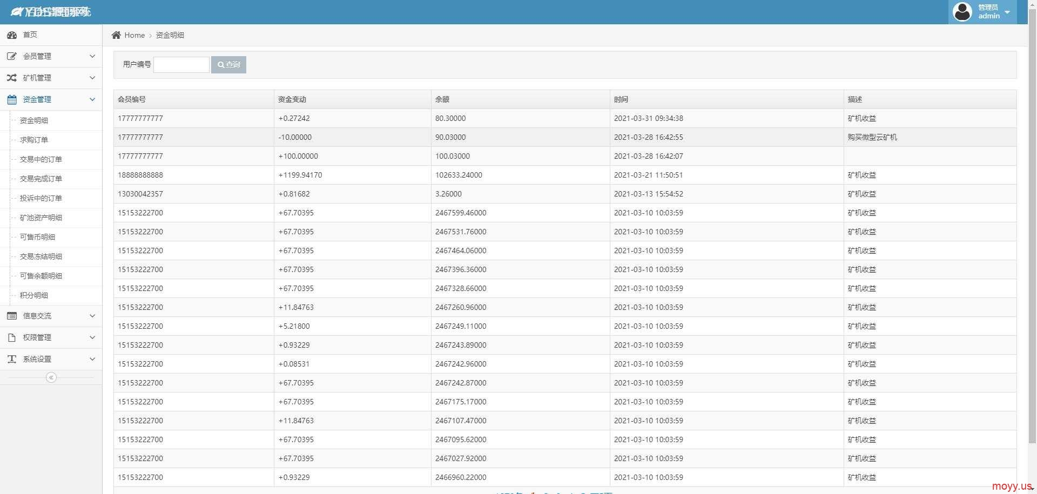Open the 积分明细 submenu item

coord(34,295)
